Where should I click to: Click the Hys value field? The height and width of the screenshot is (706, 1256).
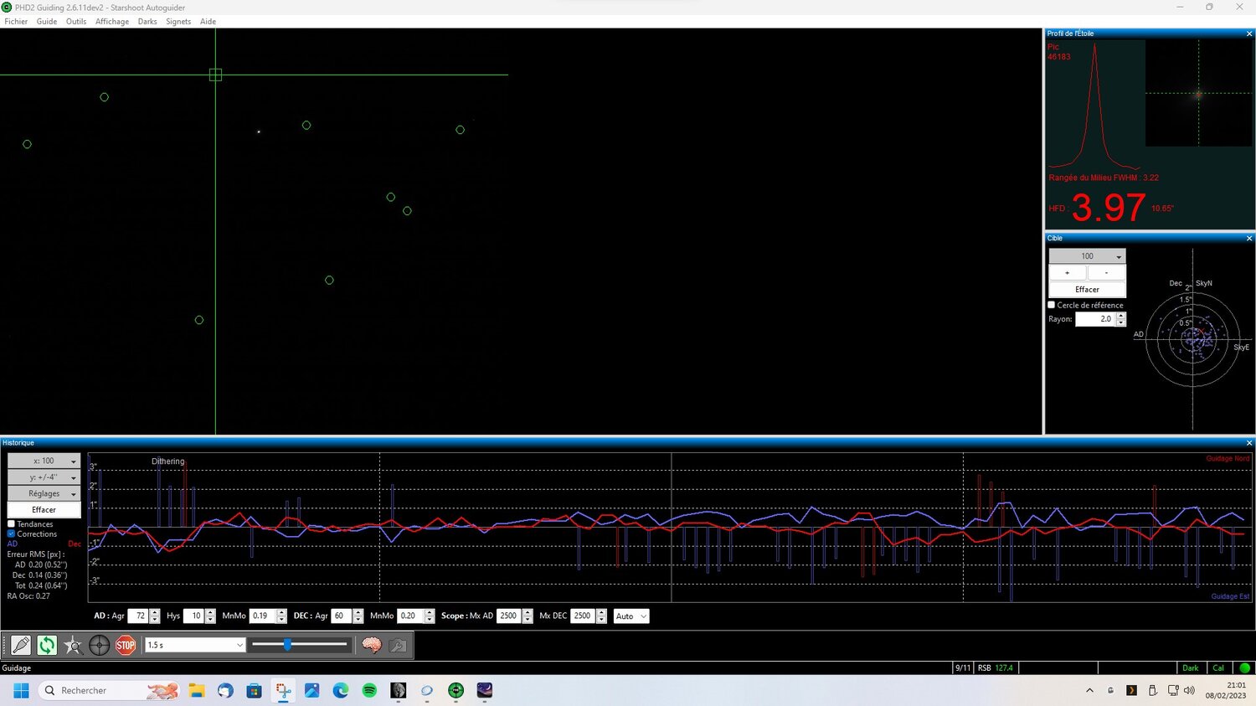point(193,616)
